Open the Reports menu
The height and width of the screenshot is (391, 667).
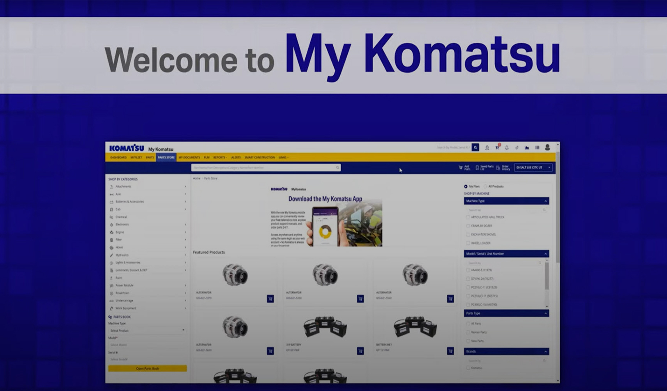pos(220,157)
